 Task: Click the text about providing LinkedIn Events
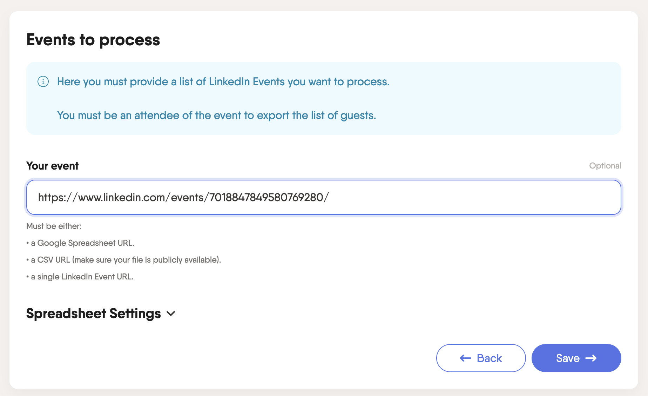(x=223, y=81)
